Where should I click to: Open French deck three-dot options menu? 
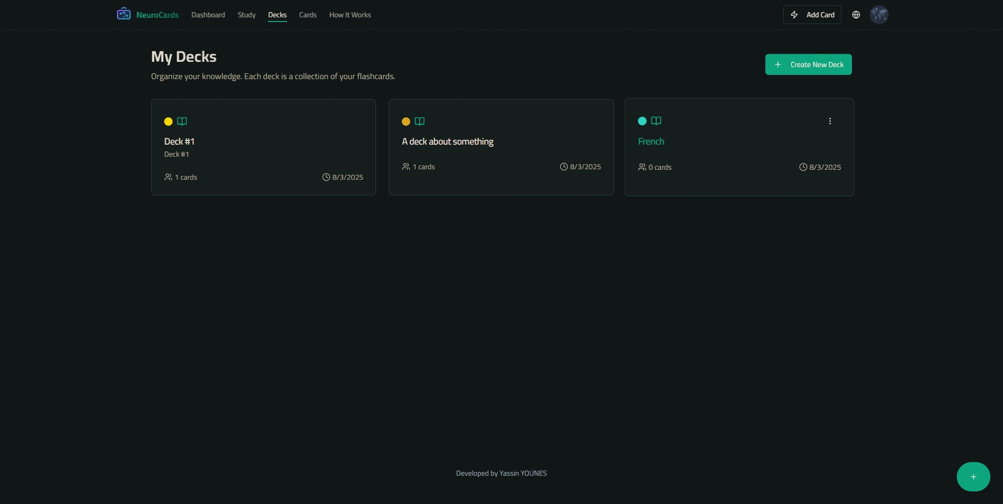[x=830, y=121]
